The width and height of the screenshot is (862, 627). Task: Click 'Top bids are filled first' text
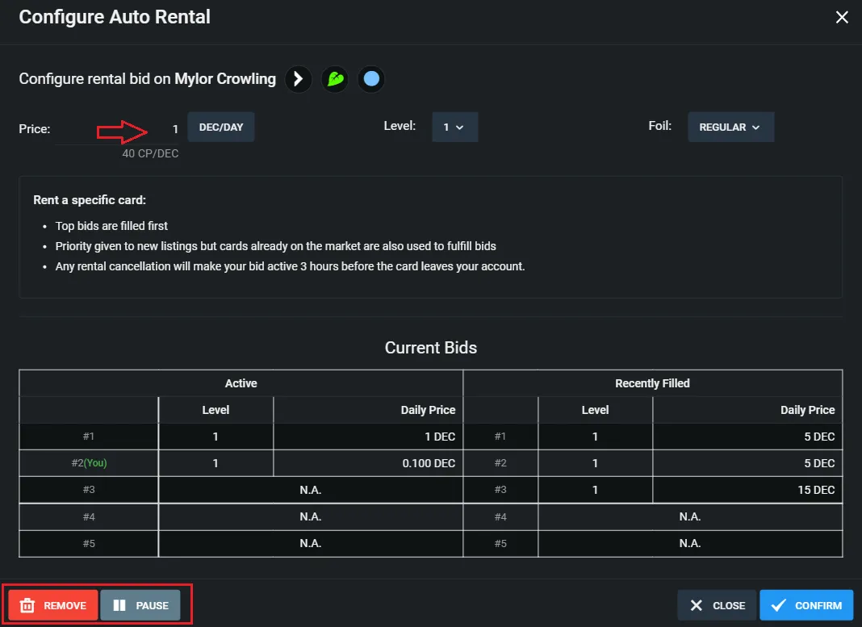point(111,226)
